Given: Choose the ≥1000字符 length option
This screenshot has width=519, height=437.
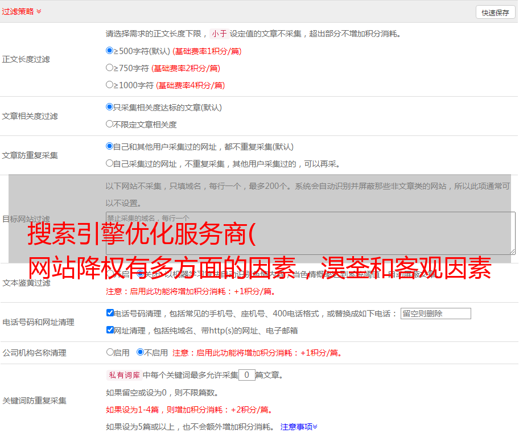Looking at the screenshot, I should [110, 85].
